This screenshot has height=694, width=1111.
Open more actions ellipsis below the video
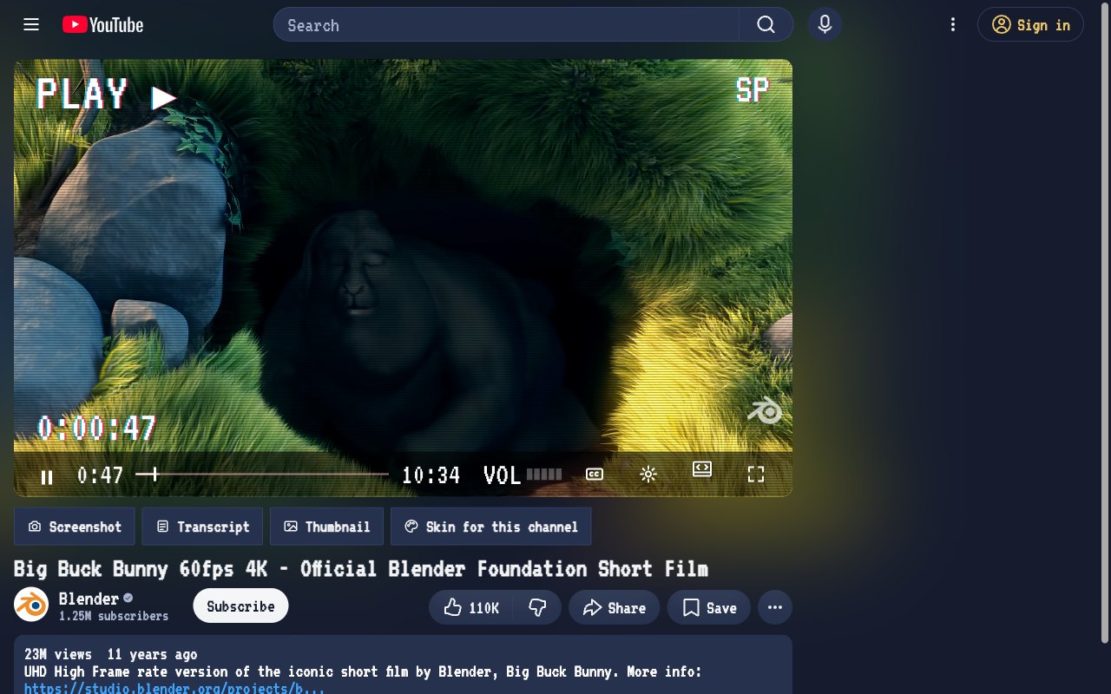pos(775,607)
